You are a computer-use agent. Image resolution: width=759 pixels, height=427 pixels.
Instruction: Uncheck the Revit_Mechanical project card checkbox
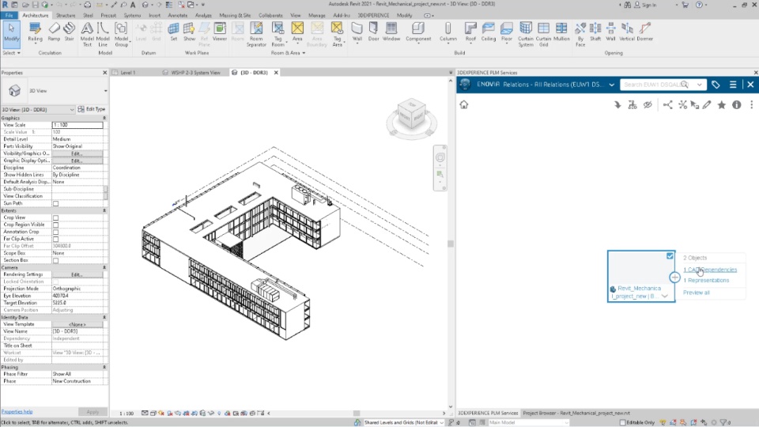[670, 255]
